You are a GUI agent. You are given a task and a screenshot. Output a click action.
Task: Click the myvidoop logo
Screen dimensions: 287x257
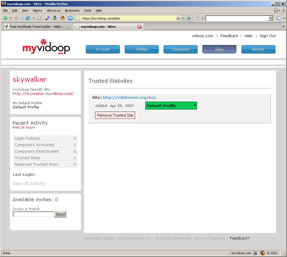pyautogui.click(x=46, y=47)
